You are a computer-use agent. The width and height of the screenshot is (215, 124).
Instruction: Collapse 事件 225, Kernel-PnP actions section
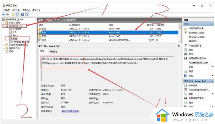pos(212,81)
